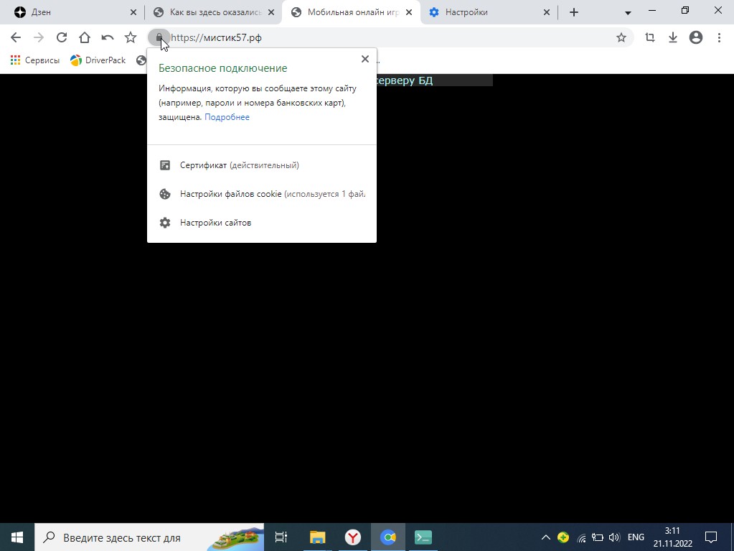
Task: Open a new tab with the plus button
Action: [573, 12]
